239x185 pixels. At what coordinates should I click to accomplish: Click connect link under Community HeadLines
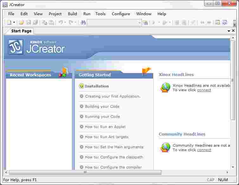[204, 150]
